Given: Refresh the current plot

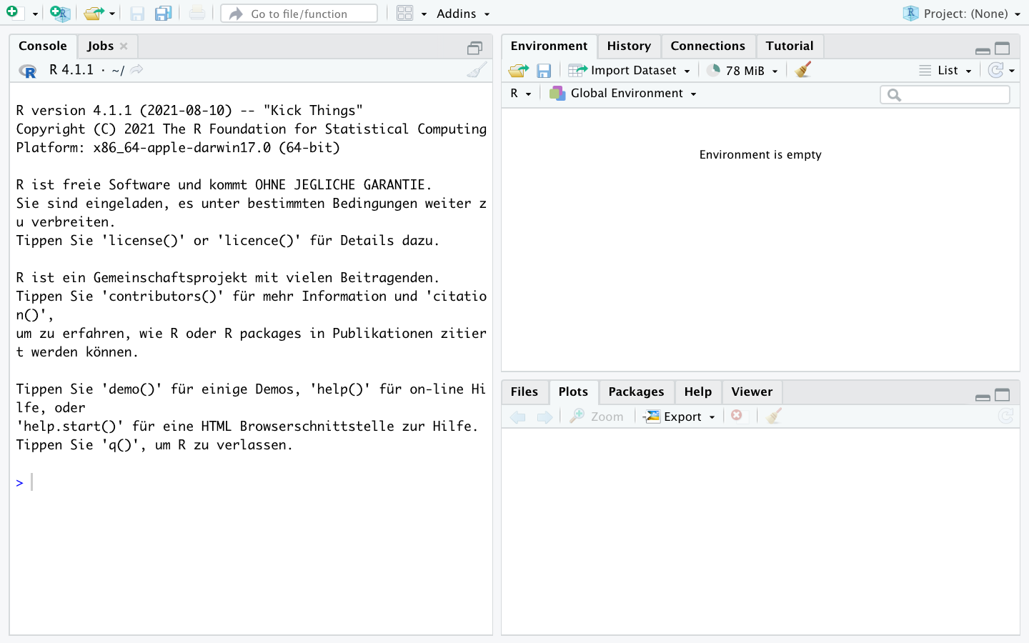Looking at the screenshot, I should 1005,416.
